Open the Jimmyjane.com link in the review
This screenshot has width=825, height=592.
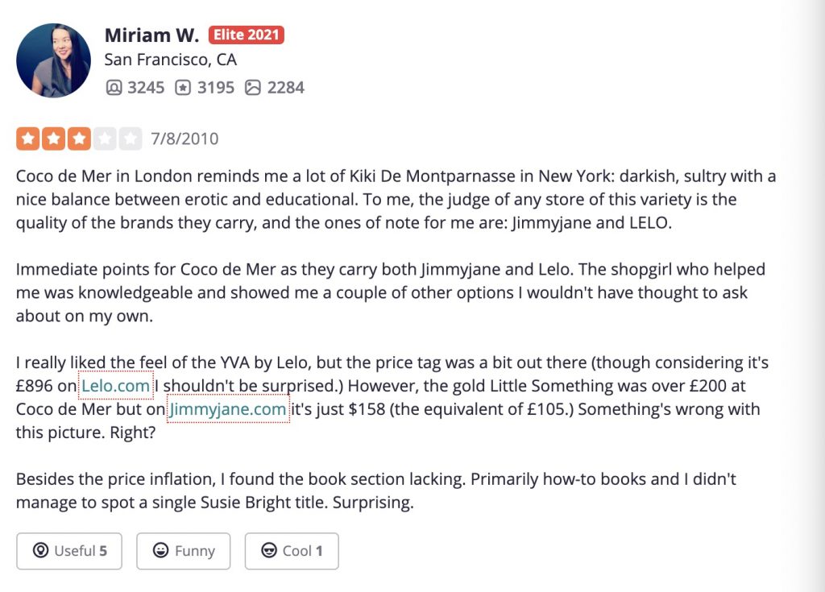point(228,409)
